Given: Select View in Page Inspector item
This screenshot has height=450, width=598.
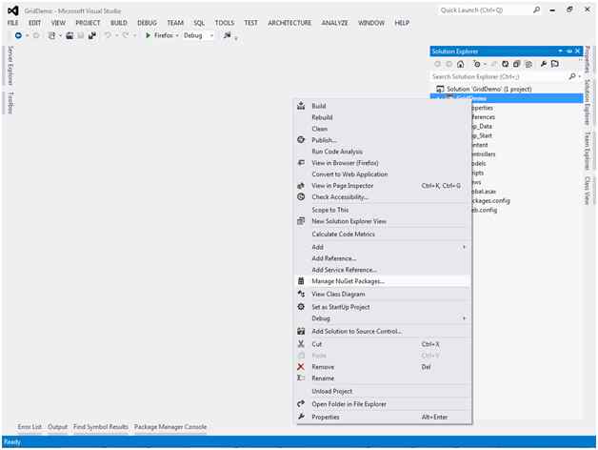Looking at the screenshot, I should pyautogui.click(x=382, y=186).
